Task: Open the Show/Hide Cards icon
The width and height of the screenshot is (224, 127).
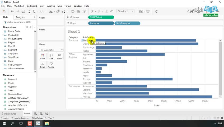Action: [x=141, y=11]
